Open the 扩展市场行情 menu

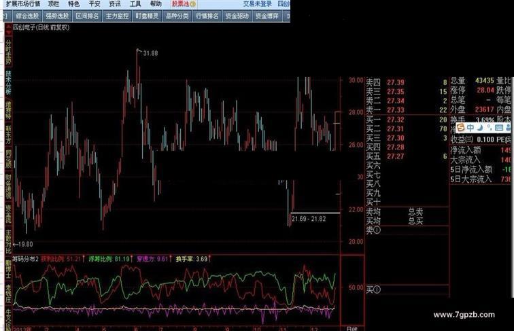[23, 4]
